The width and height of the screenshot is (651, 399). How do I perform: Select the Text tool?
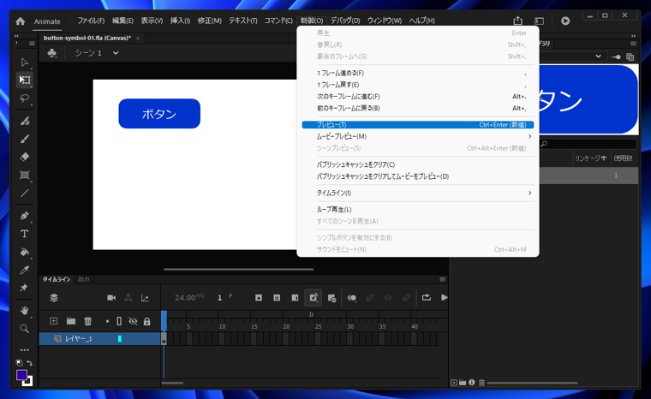coord(25,234)
